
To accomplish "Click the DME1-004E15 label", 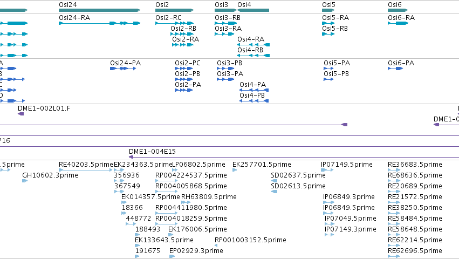I will pos(152,152).
